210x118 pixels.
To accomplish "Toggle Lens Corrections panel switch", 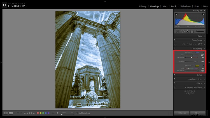I will coord(175,79).
